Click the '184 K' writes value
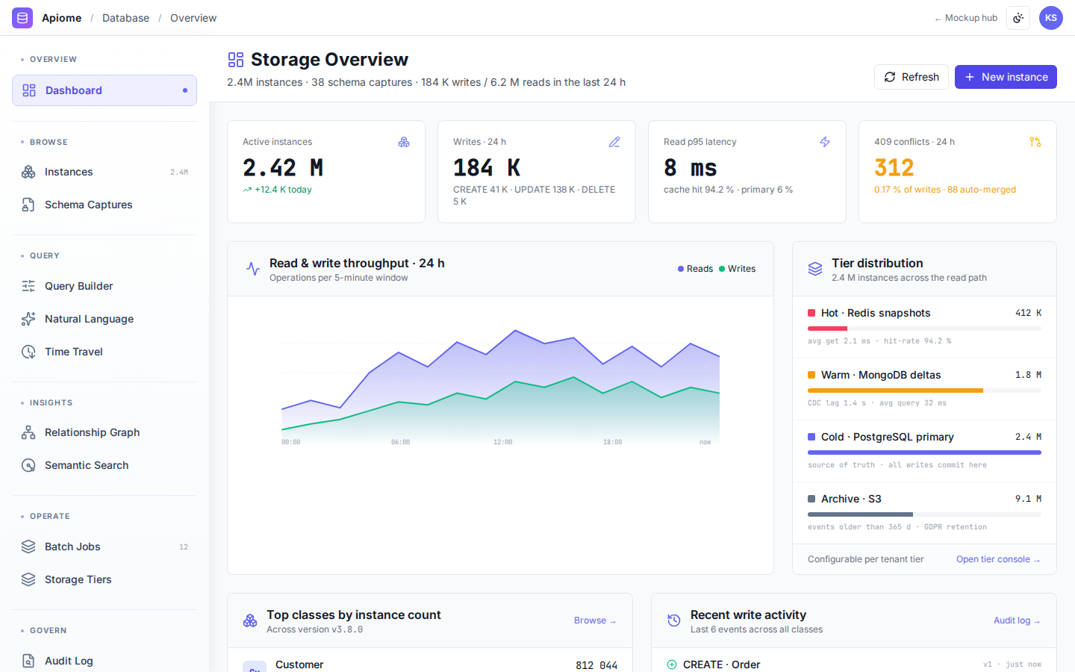 click(487, 168)
